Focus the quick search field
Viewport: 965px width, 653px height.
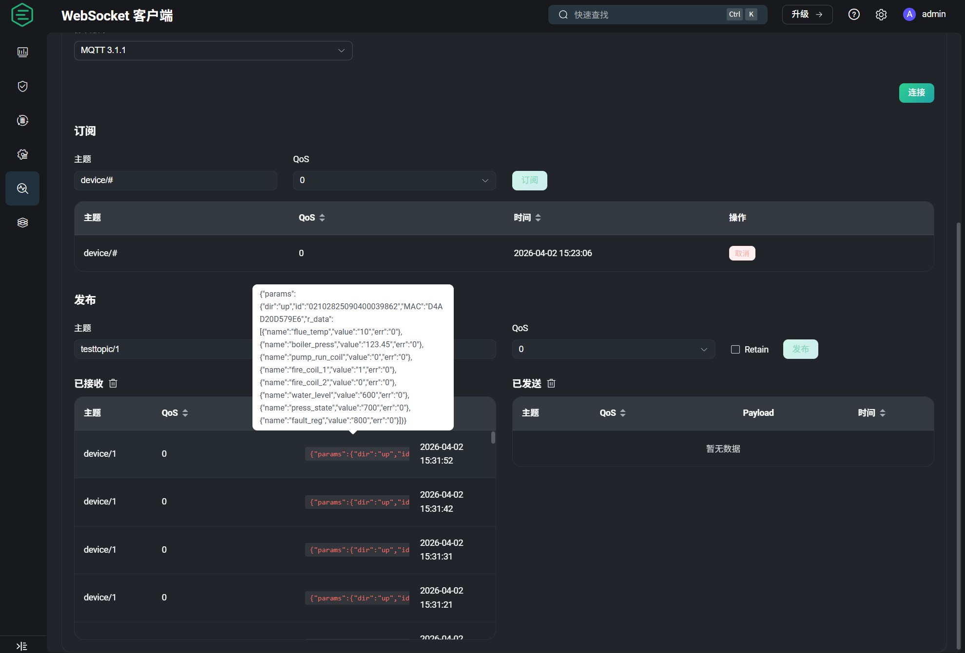point(657,15)
